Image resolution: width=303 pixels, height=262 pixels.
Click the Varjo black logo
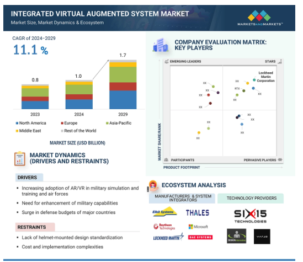tap(262, 237)
